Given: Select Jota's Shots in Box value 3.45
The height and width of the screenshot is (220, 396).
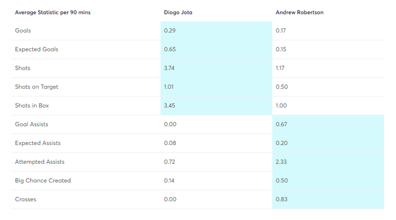Looking at the screenshot, I should [x=169, y=106].
